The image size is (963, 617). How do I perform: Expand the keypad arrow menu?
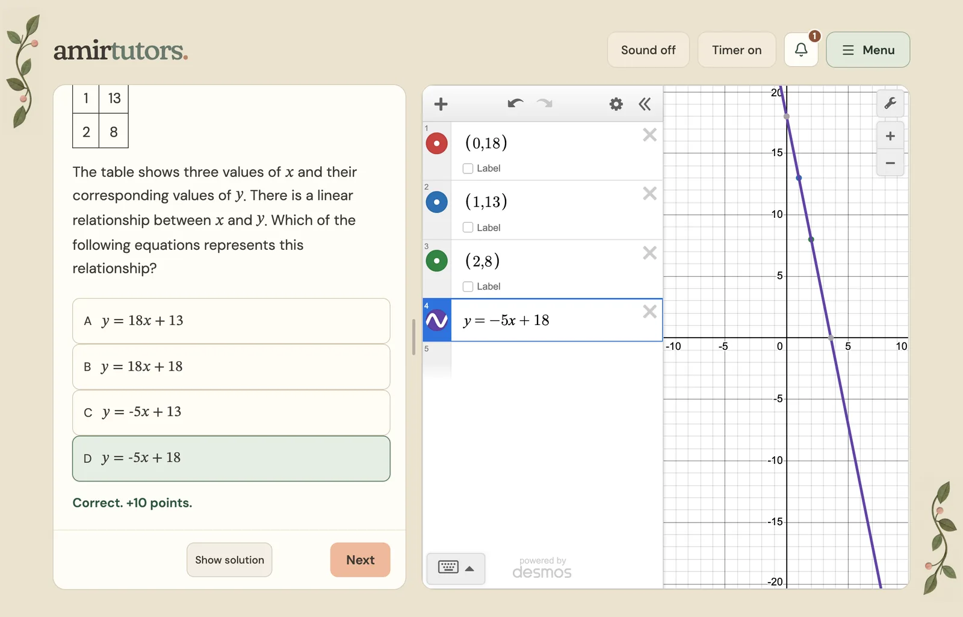pos(470,568)
